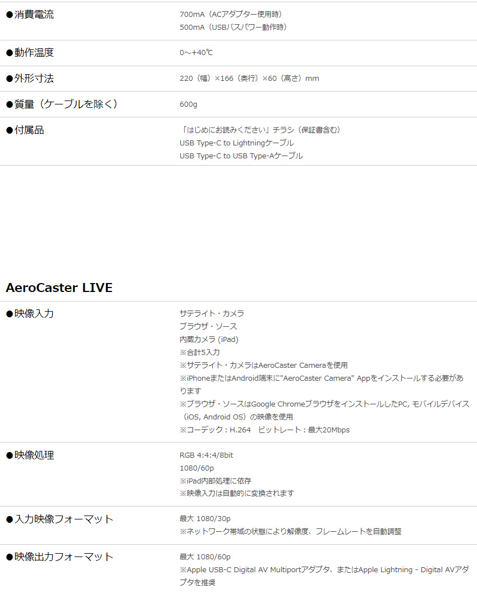
Task: Click the 1080/60p value under 映像処理
Action: [196, 468]
